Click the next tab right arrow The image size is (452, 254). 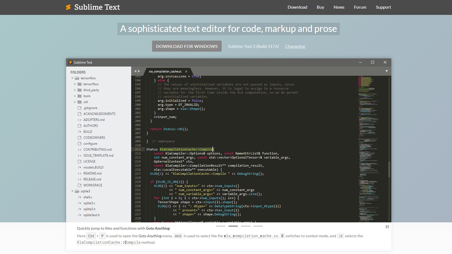point(139,71)
